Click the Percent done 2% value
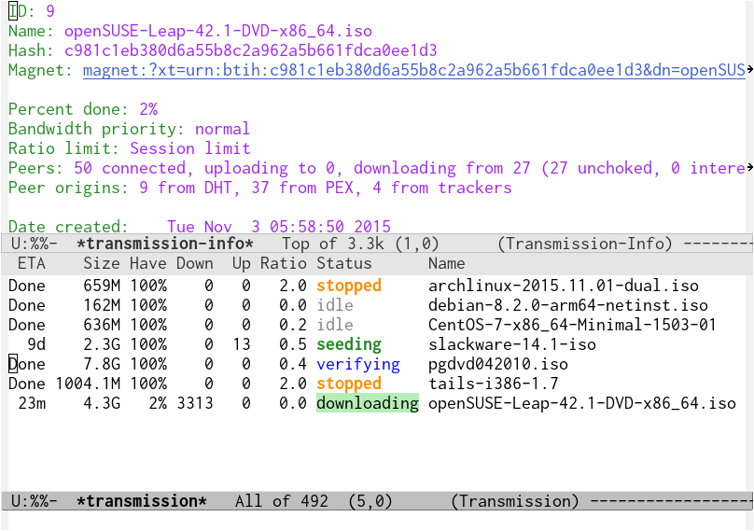This screenshot has width=754, height=531. tap(148, 110)
